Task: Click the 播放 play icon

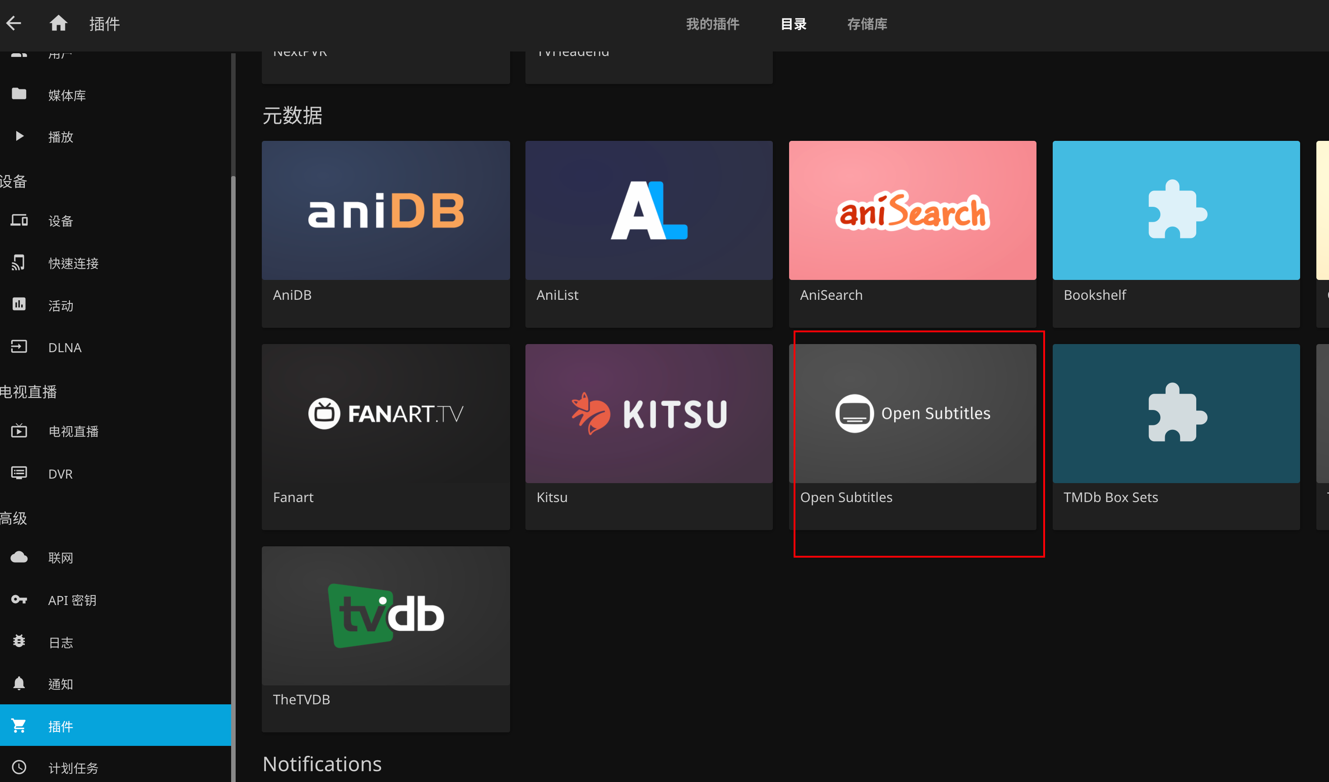Action: [x=19, y=136]
